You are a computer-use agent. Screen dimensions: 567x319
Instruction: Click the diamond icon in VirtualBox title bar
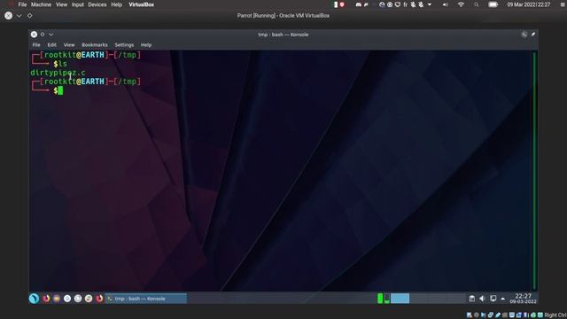click(x=29, y=16)
